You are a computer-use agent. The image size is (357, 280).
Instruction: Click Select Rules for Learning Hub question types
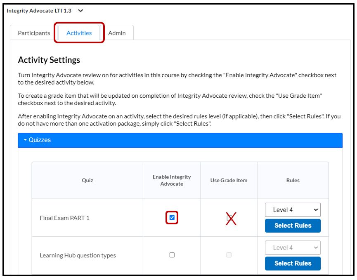pos(293,264)
